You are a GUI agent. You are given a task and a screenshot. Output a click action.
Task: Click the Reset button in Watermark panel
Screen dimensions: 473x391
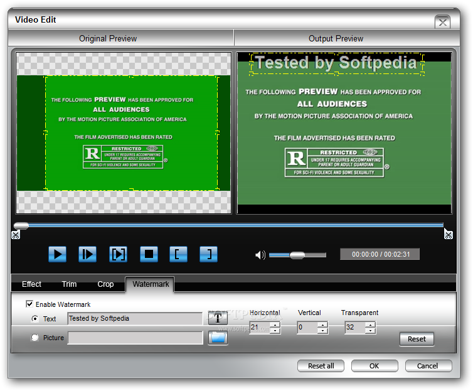click(417, 339)
